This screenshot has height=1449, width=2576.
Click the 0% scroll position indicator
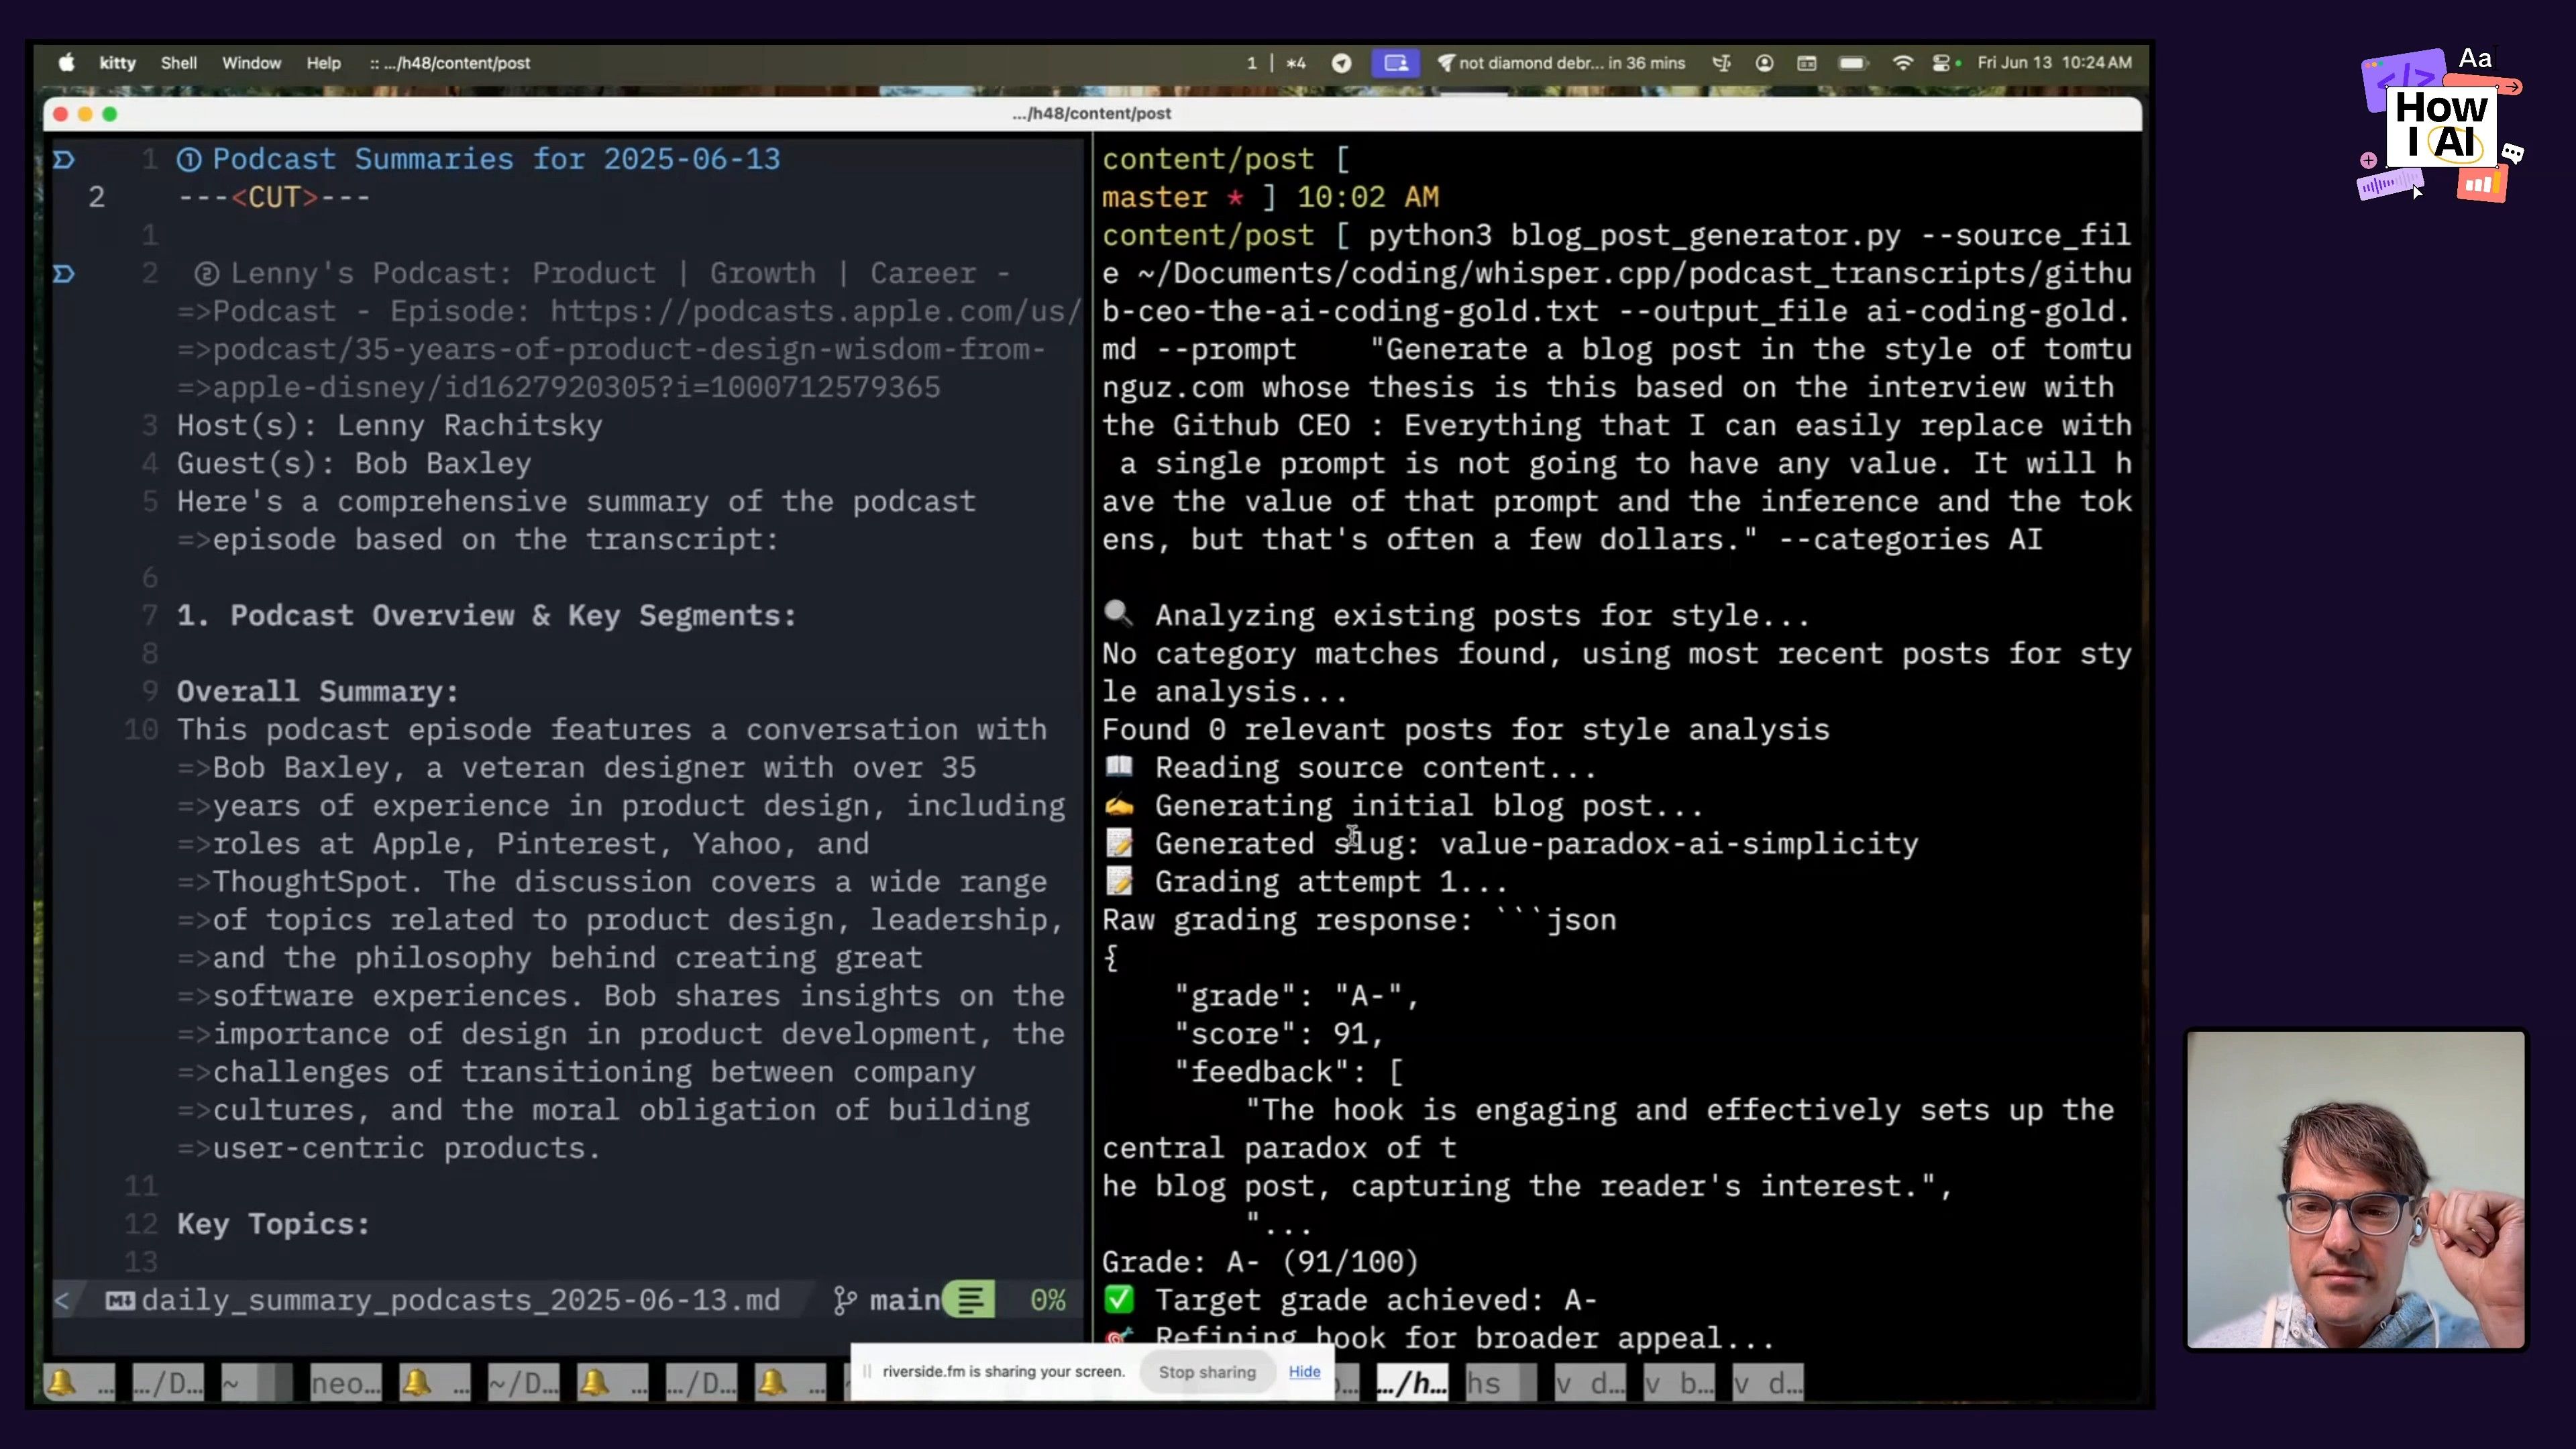[1048, 1300]
